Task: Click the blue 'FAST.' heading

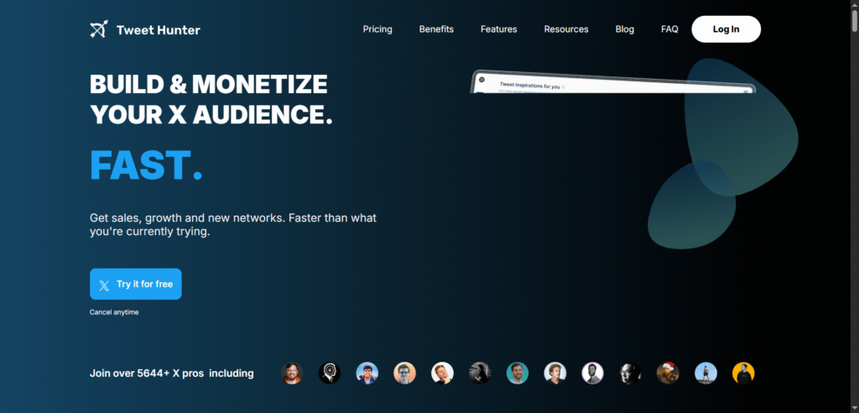Action: 146,165
